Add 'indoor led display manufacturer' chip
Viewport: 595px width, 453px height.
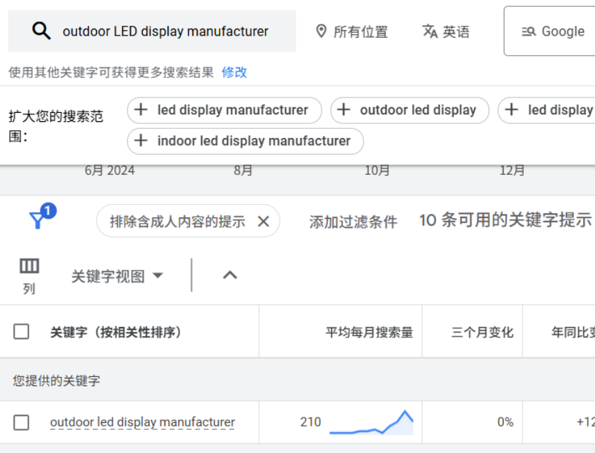245,141
